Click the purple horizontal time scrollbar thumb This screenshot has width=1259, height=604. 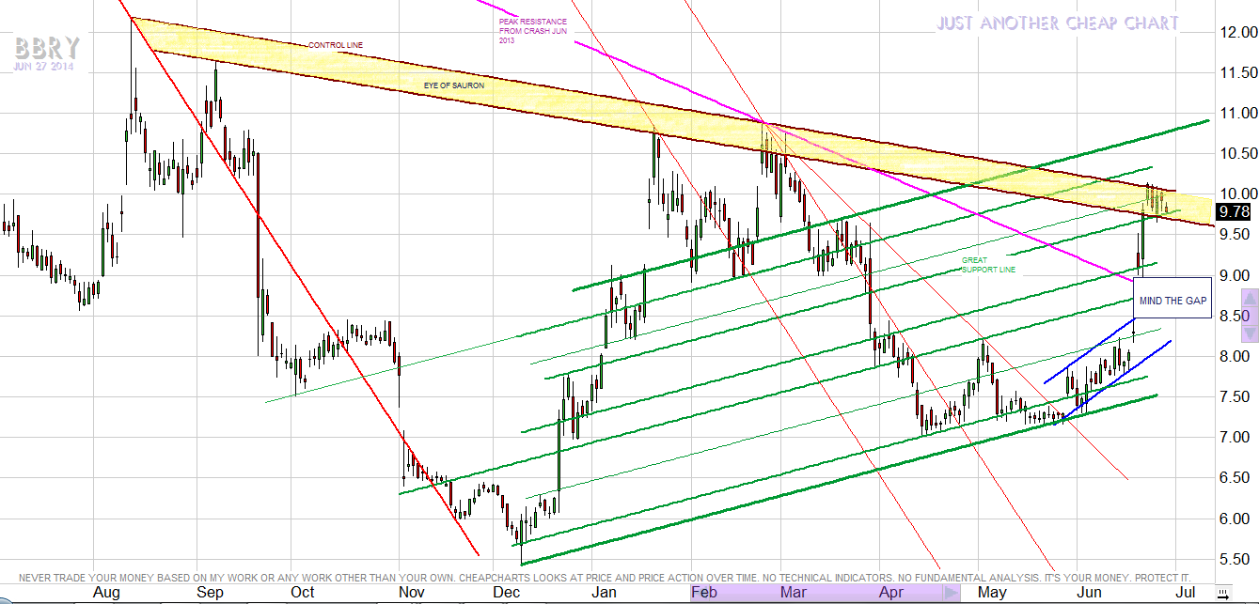[x=825, y=593]
